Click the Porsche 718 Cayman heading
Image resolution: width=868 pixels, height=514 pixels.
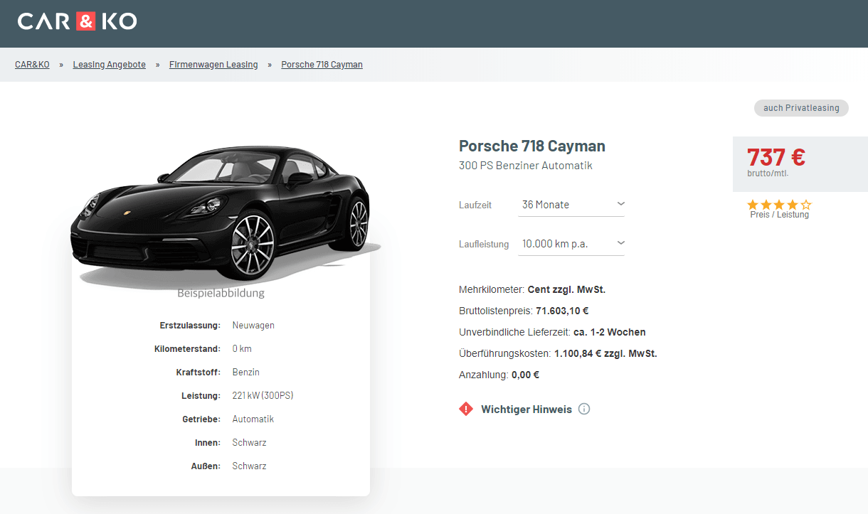click(x=532, y=146)
